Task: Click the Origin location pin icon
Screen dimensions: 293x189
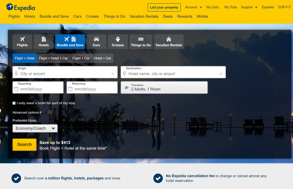Action: point(16,73)
